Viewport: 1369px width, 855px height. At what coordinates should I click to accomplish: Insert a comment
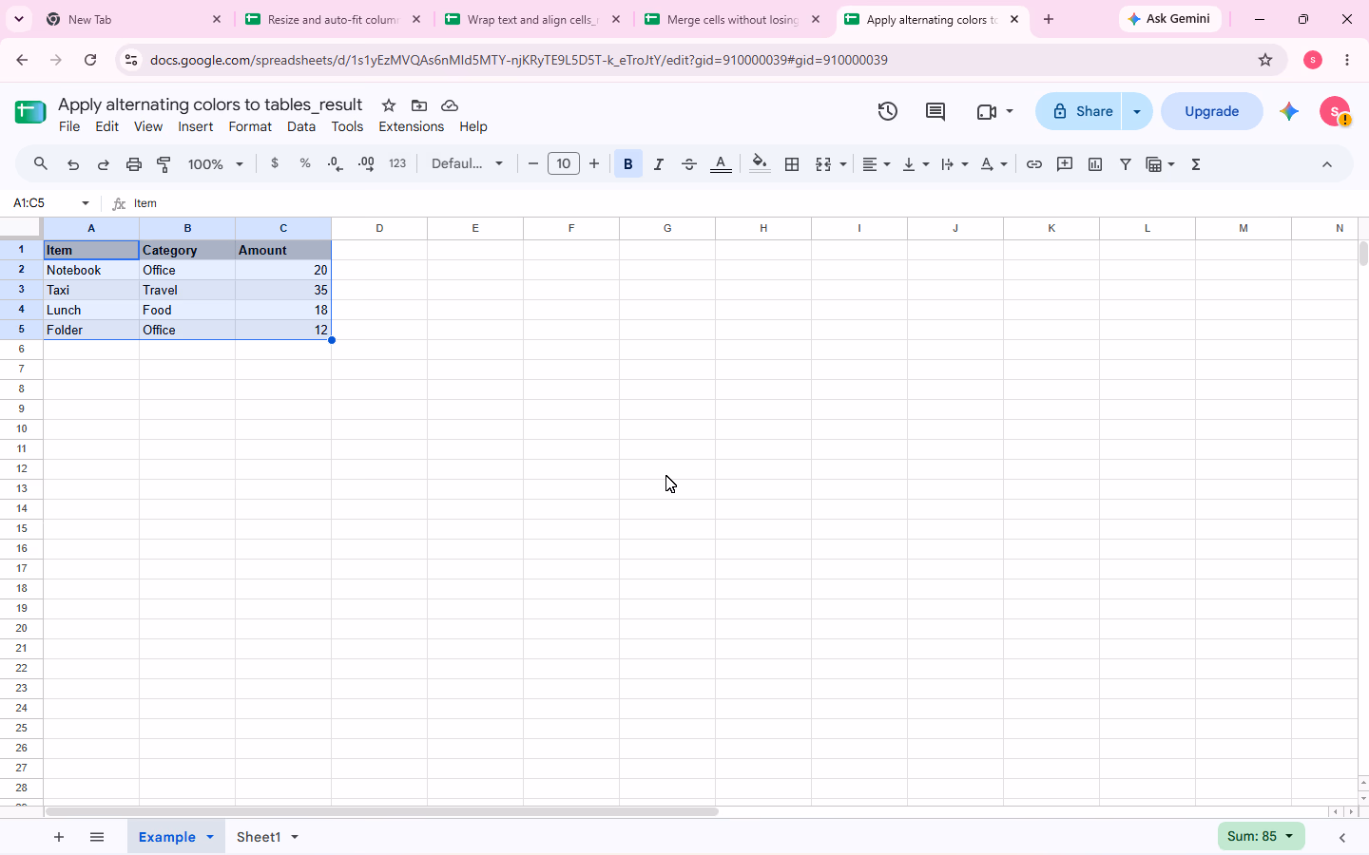point(1065,164)
